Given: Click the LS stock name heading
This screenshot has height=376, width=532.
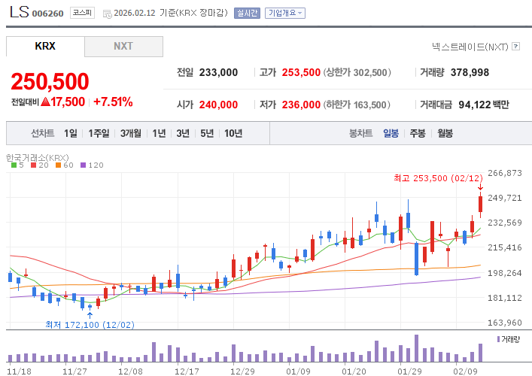Looking at the screenshot, I should point(20,12).
